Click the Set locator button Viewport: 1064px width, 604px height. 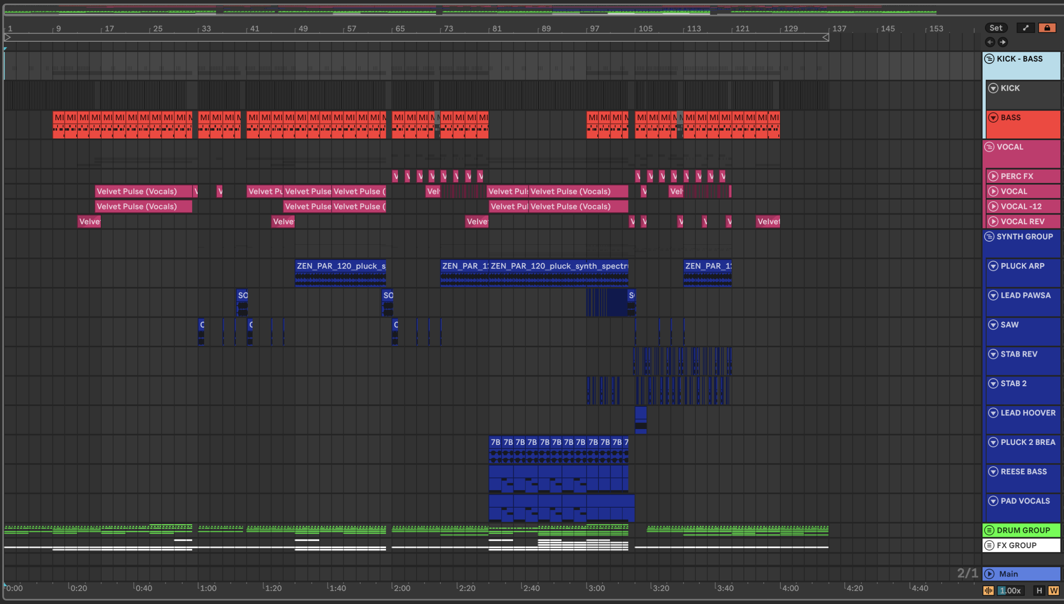tap(996, 28)
